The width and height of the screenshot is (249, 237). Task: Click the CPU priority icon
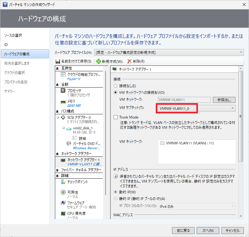point(63,213)
